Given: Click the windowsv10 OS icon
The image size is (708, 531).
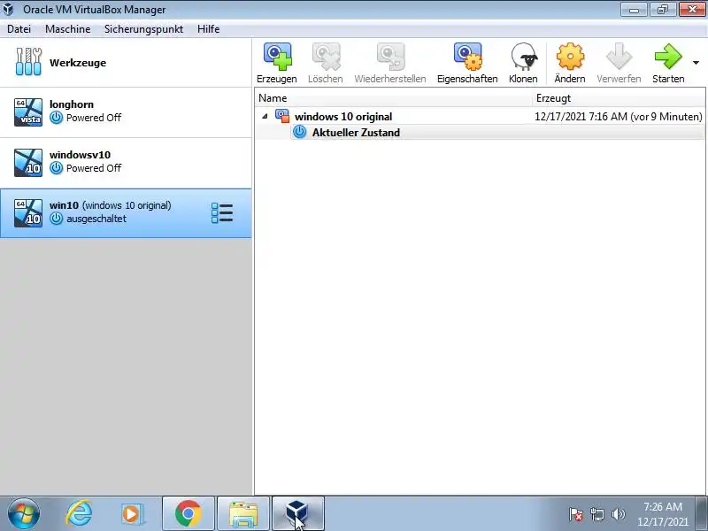Looking at the screenshot, I should (x=28, y=163).
